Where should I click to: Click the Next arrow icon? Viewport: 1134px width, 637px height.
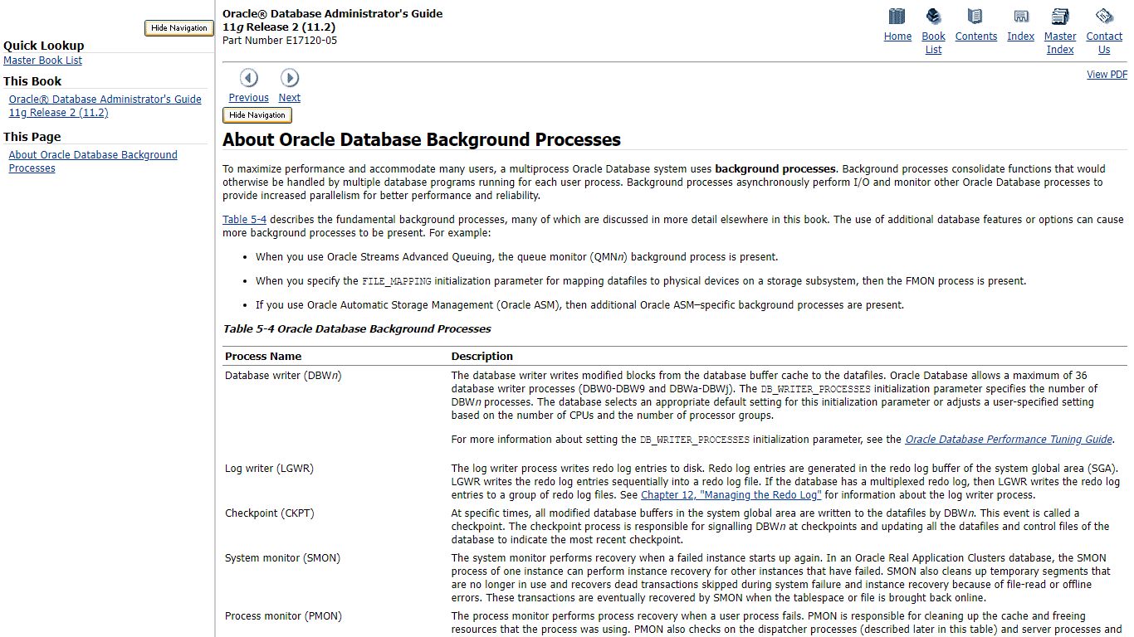pyautogui.click(x=290, y=78)
